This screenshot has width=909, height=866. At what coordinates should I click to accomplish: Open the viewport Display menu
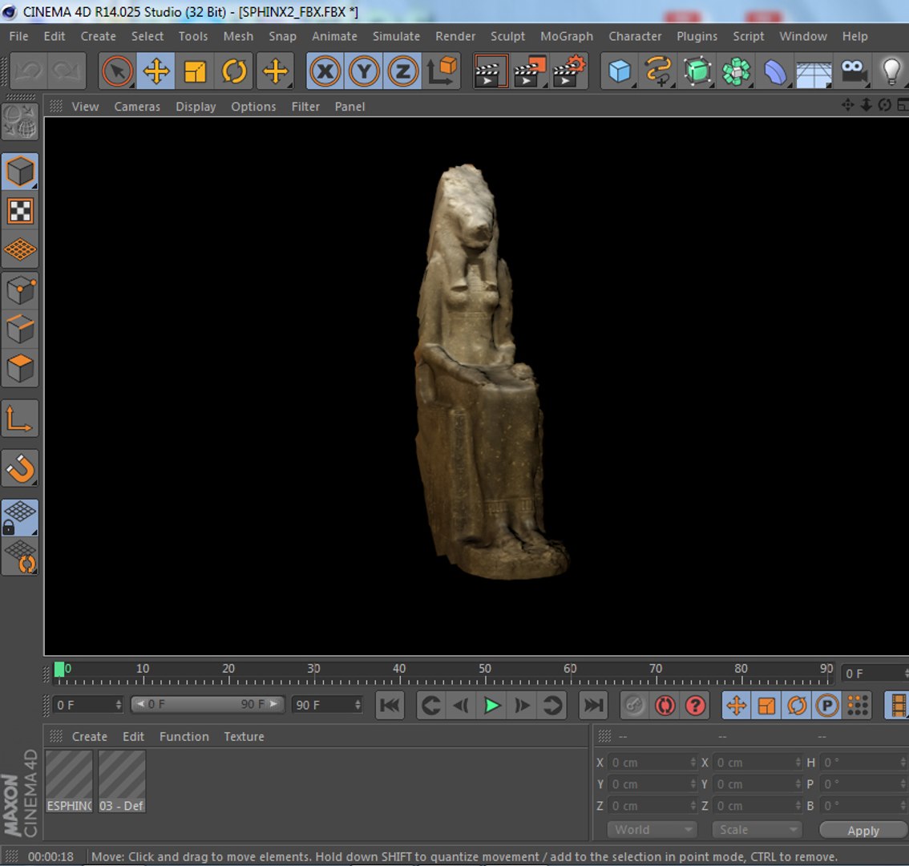pos(196,107)
